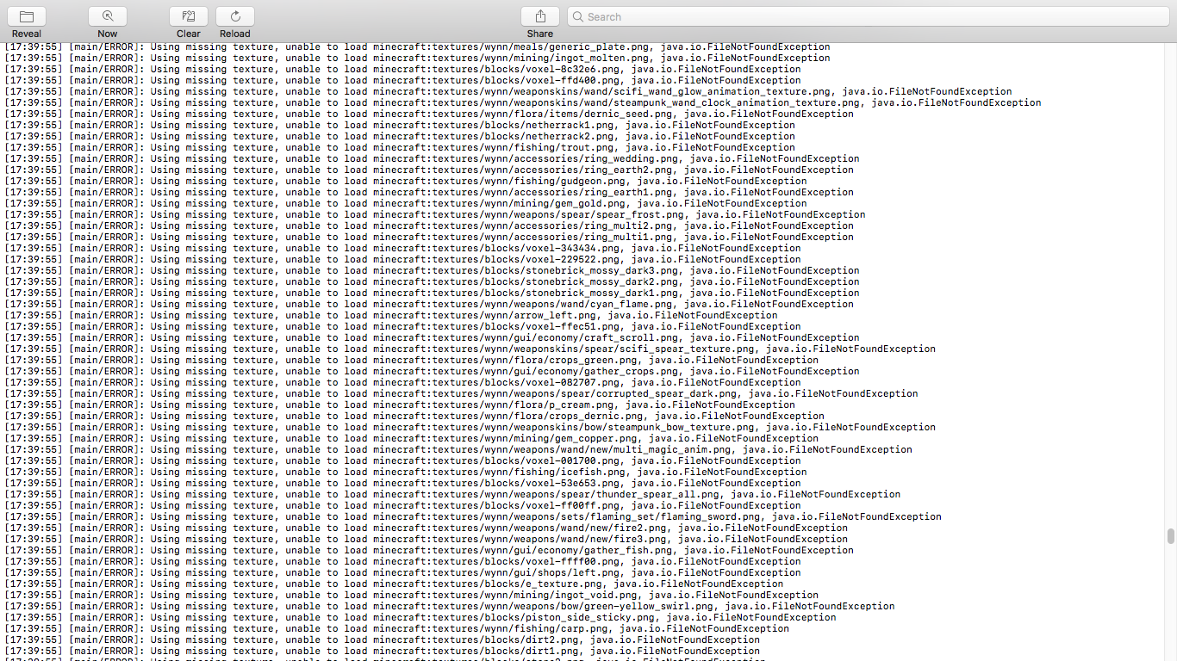Clear the log display with Clear button
The height and width of the screenshot is (661, 1177).
coord(189,16)
